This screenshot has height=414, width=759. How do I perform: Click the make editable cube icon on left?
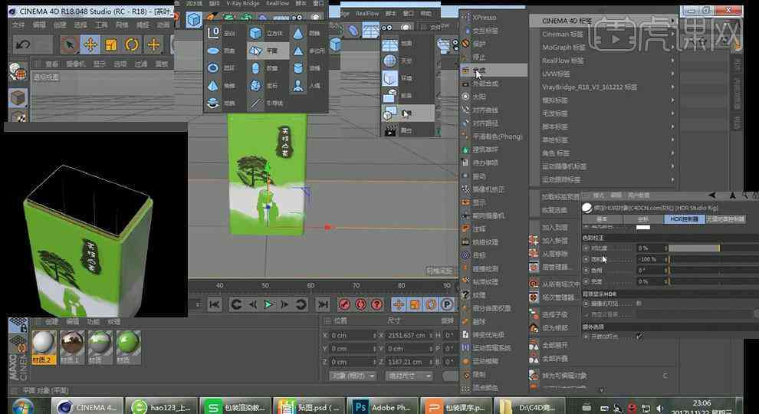pos(18,98)
